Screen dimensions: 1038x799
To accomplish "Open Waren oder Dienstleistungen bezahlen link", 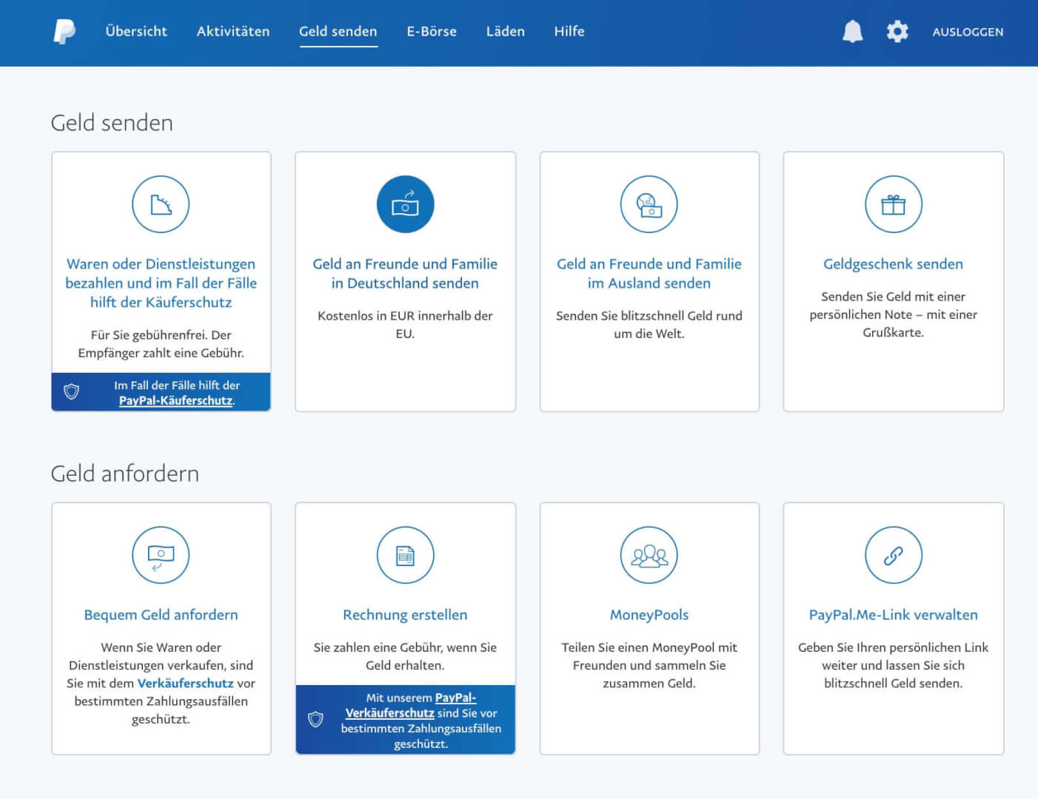I will pos(161,283).
